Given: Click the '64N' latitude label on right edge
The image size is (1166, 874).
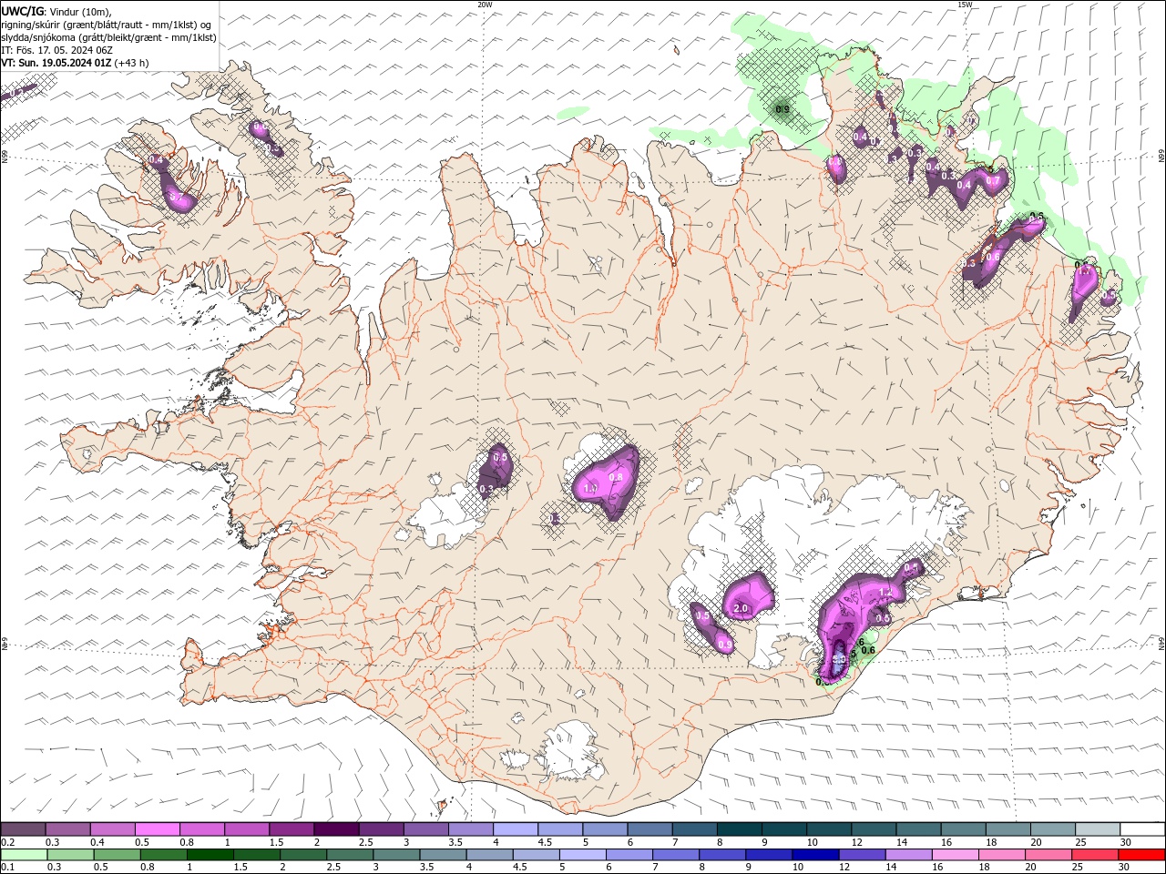Looking at the screenshot, I should 1161,643.
